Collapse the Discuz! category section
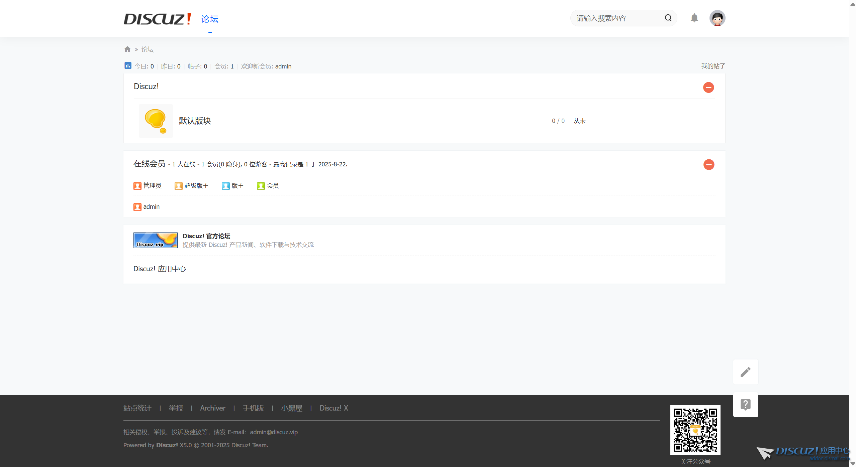Viewport: 856px width, 467px height. coord(708,88)
